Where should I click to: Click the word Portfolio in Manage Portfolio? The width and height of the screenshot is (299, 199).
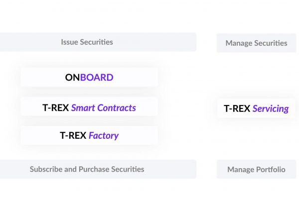point(271,170)
